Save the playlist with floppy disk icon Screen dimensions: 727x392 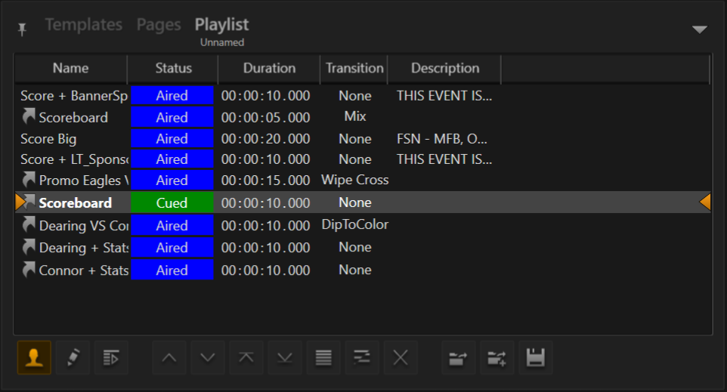535,357
